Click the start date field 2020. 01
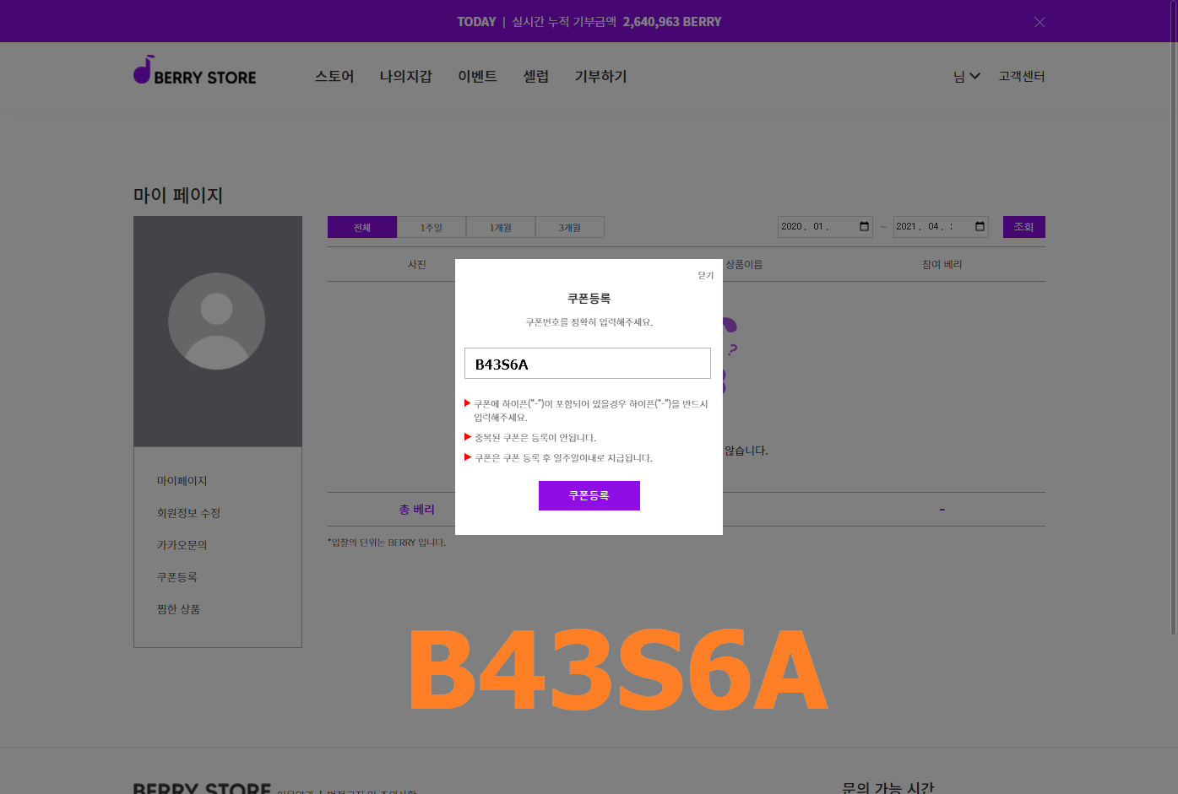Image resolution: width=1178 pixels, height=794 pixels. [825, 226]
